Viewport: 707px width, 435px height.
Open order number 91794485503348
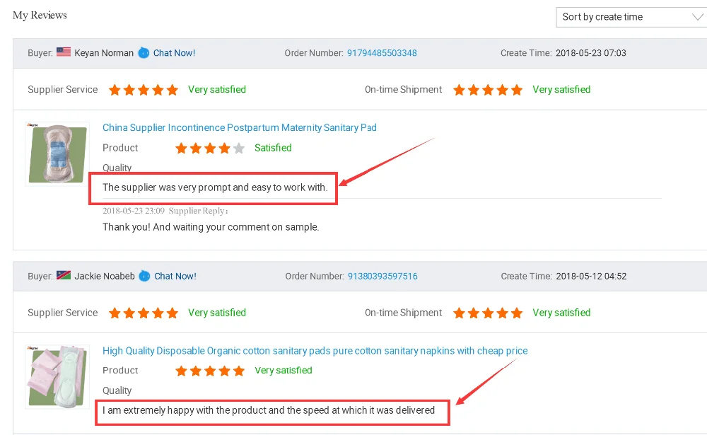point(382,53)
